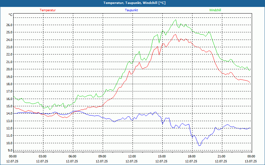Click the '18:00' time axis label
The image size is (265, 165).
coord(192,156)
